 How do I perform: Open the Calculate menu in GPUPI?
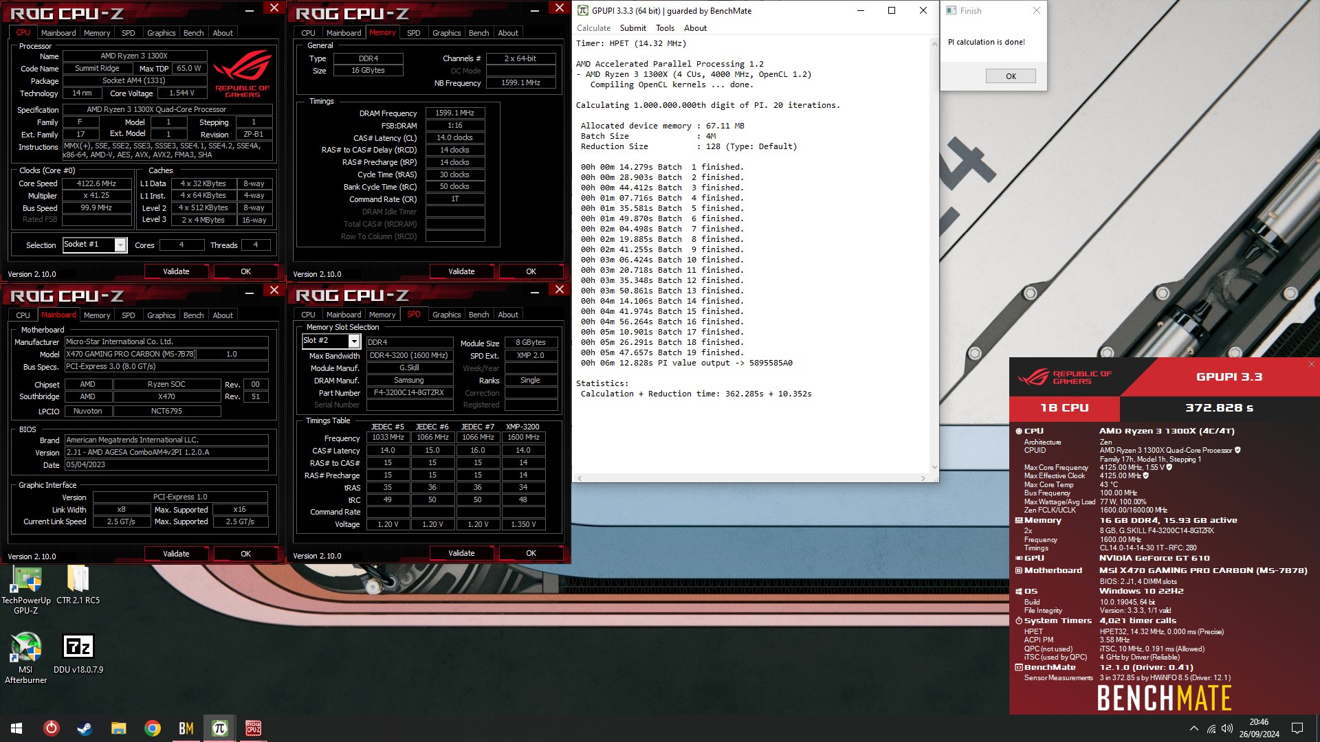593,28
